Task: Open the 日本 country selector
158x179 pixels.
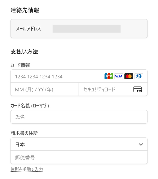Action: pyautogui.click(x=76, y=144)
